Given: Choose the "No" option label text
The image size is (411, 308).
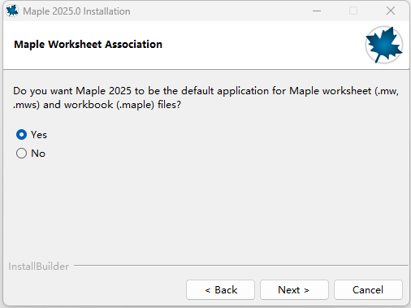Looking at the screenshot, I should [x=38, y=154].
